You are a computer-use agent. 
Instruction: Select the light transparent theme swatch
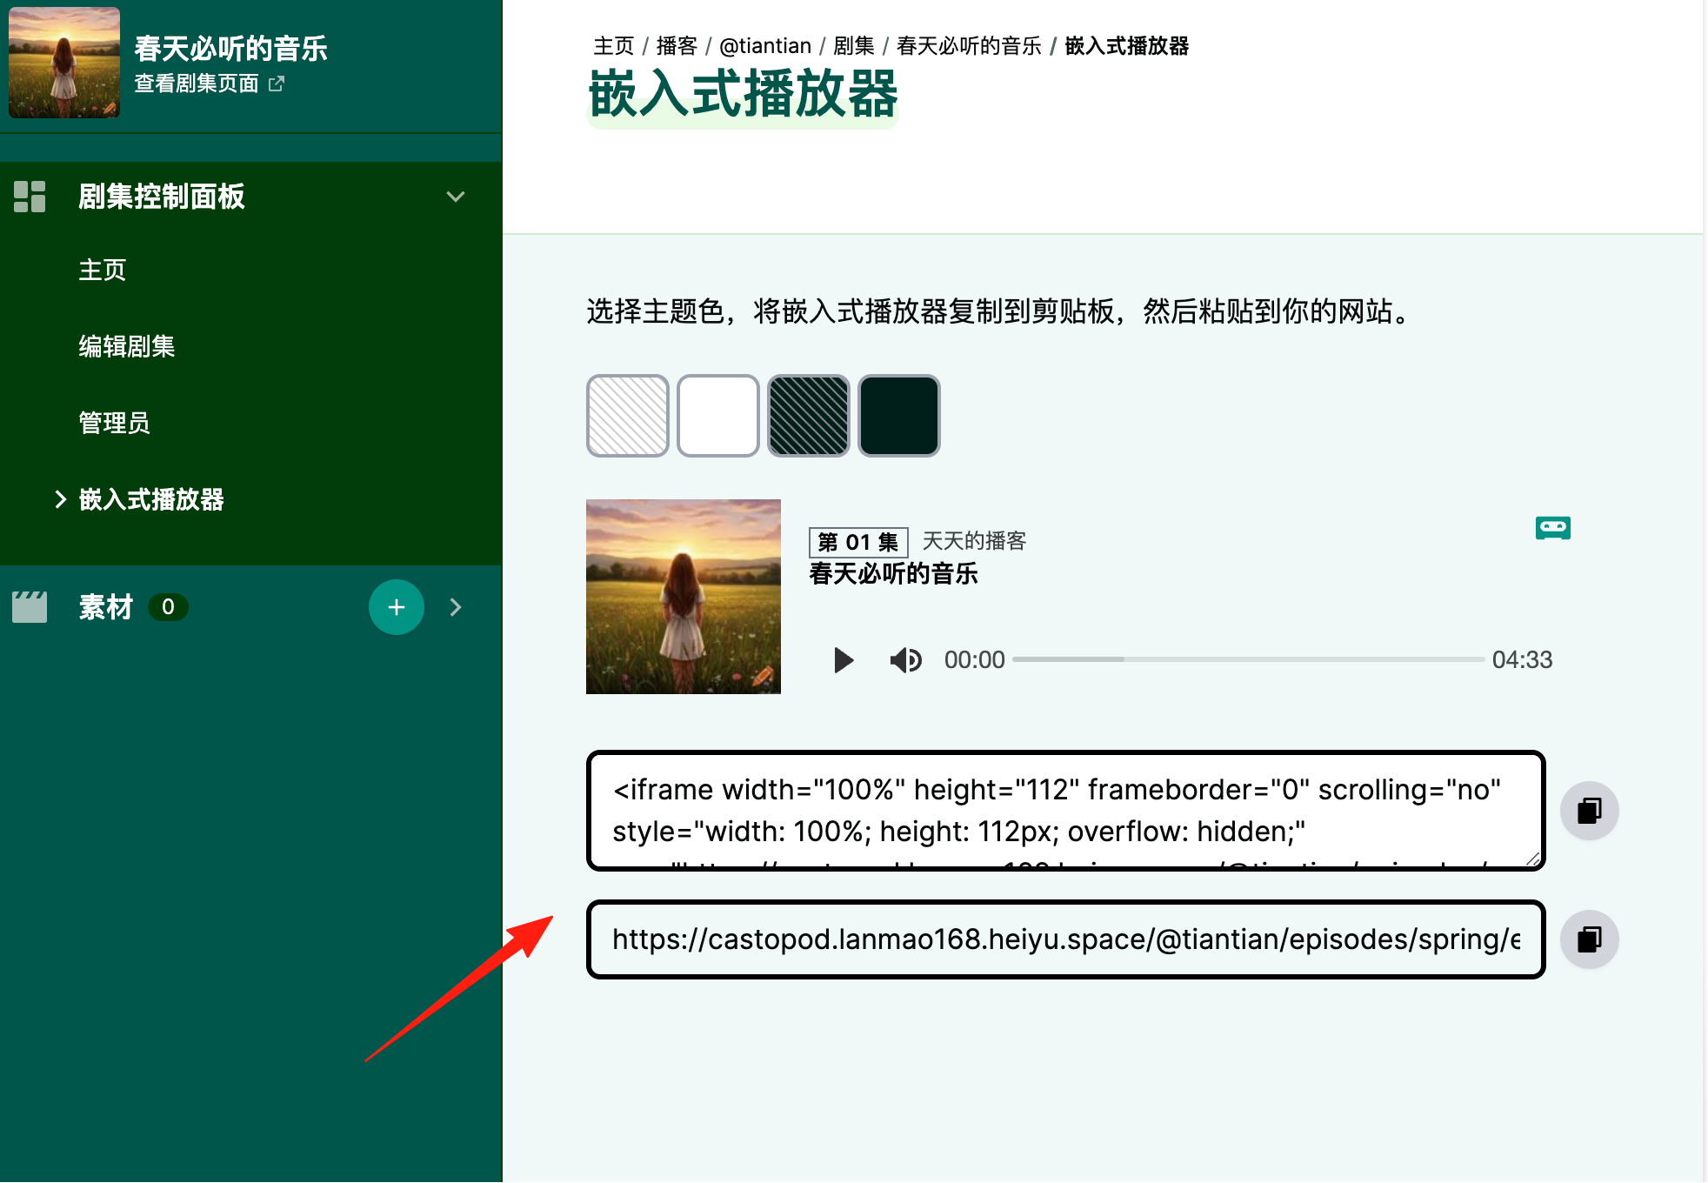point(627,416)
